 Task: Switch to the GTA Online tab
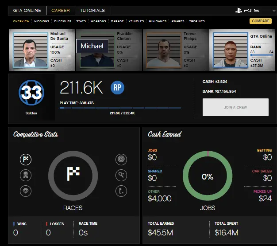[x=27, y=10]
